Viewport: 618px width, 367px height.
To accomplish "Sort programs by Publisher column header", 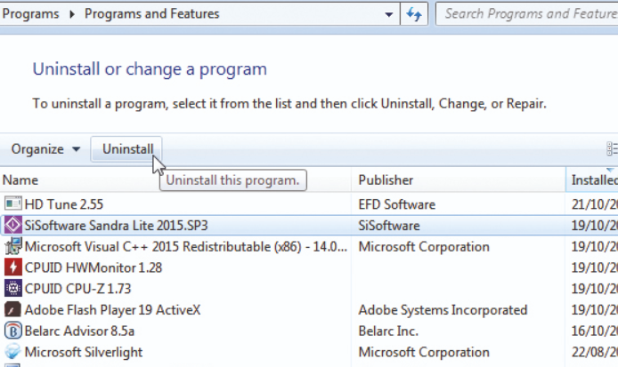I will click(x=386, y=180).
